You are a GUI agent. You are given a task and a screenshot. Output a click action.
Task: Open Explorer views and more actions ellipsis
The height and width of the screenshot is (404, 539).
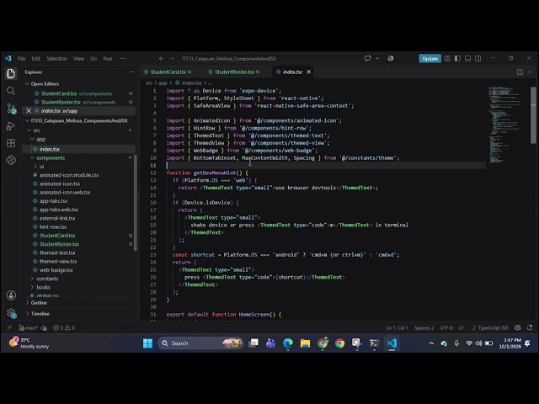pos(131,72)
